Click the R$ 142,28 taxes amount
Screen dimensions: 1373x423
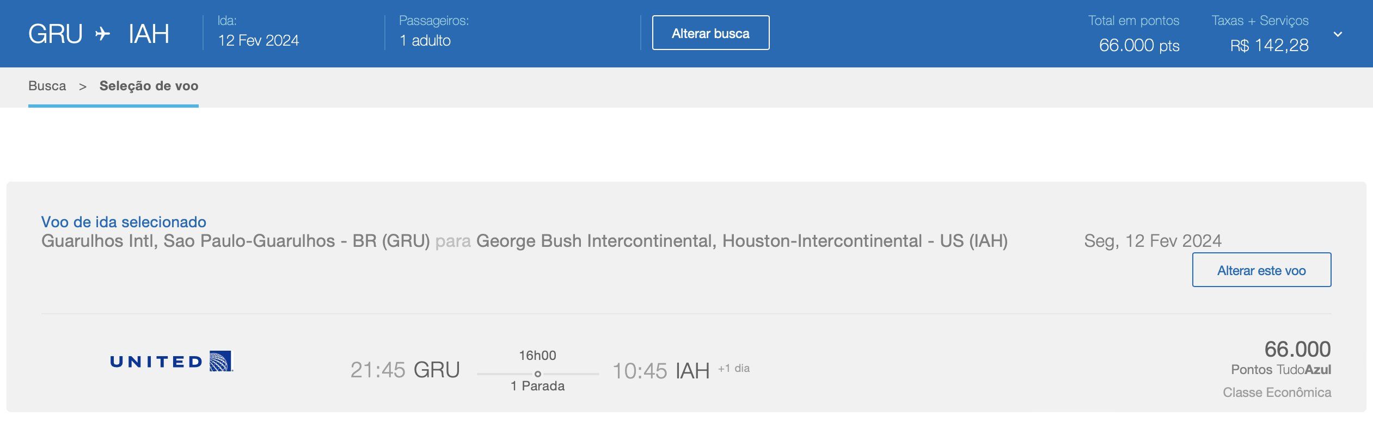tap(1269, 45)
